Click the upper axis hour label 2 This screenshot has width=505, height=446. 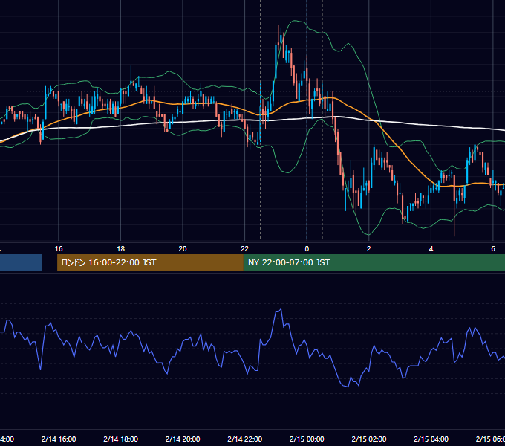[x=369, y=249]
